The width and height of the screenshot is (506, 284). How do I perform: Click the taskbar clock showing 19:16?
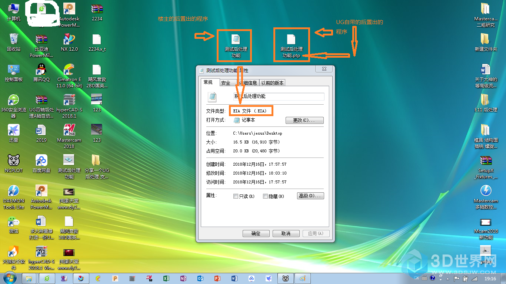(490, 278)
